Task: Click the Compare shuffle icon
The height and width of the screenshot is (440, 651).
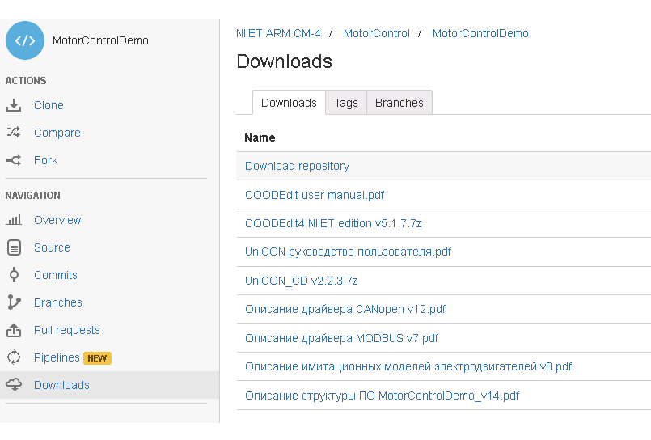Action: pyautogui.click(x=14, y=133)
